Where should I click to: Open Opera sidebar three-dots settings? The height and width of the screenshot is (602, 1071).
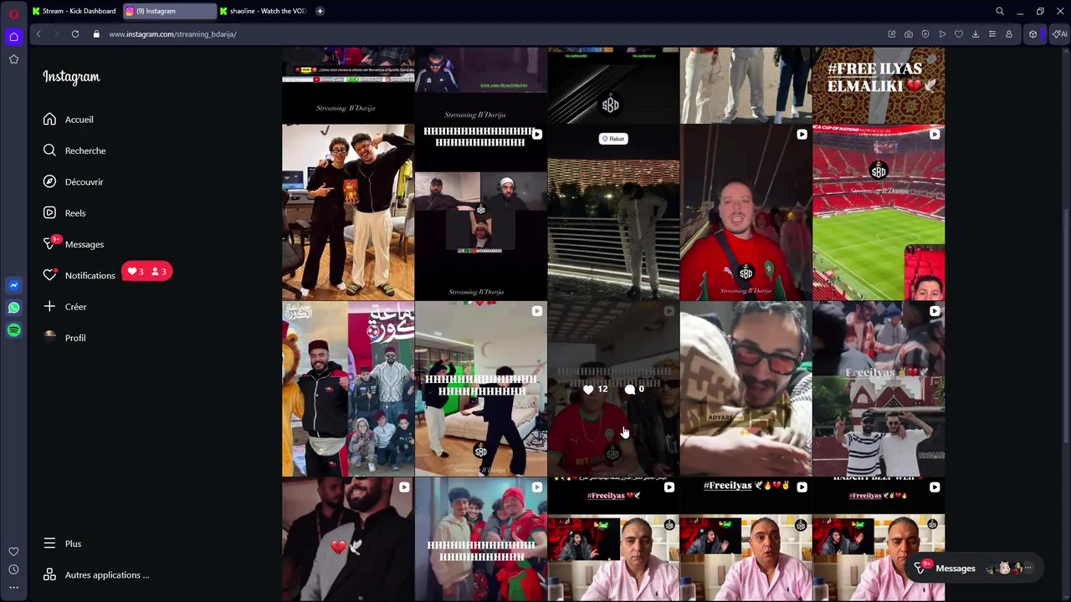click(x=13, y=588)
